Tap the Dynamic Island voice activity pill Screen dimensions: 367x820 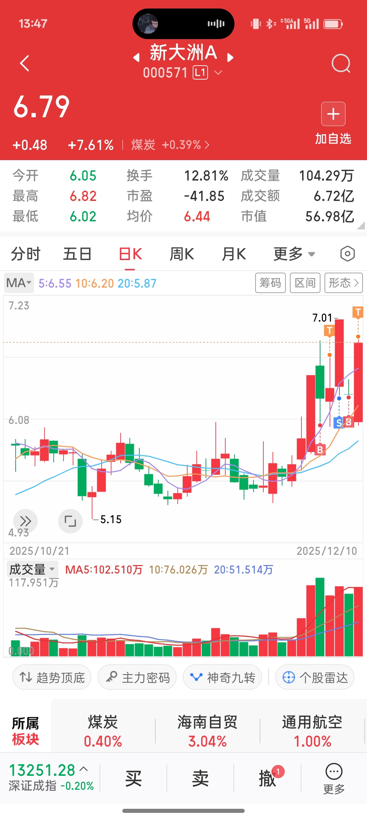point(183,24)
